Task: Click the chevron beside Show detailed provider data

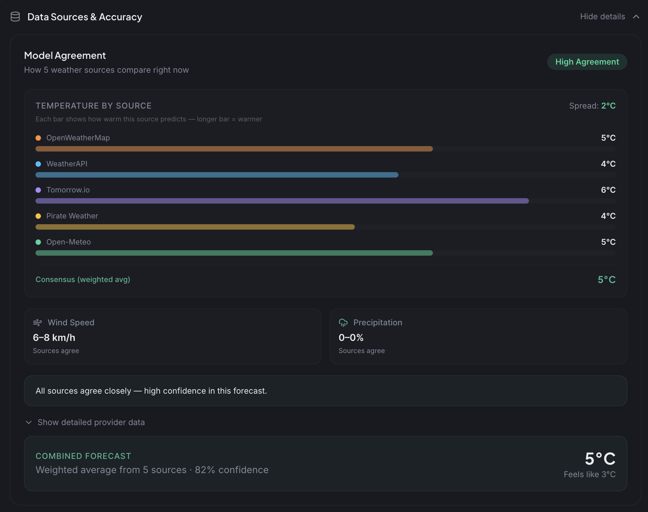Action: (29, 422)
